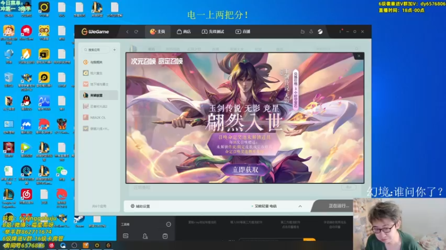Screen dimensions: 446x250
Task: Open the Recycle Bin on desktop
Action: click(x=9, y=79)
